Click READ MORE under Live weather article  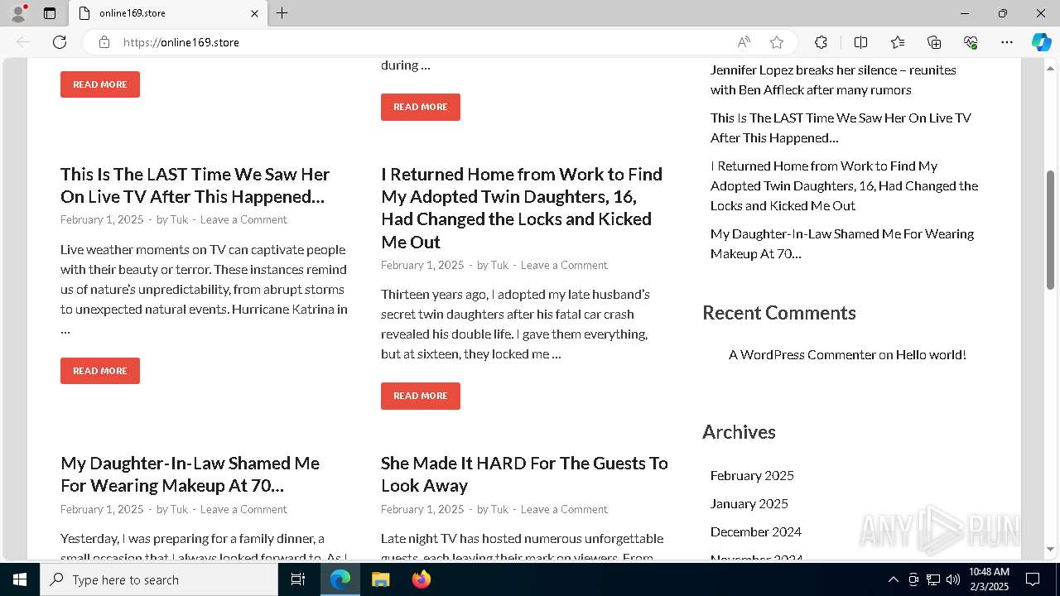100,371
